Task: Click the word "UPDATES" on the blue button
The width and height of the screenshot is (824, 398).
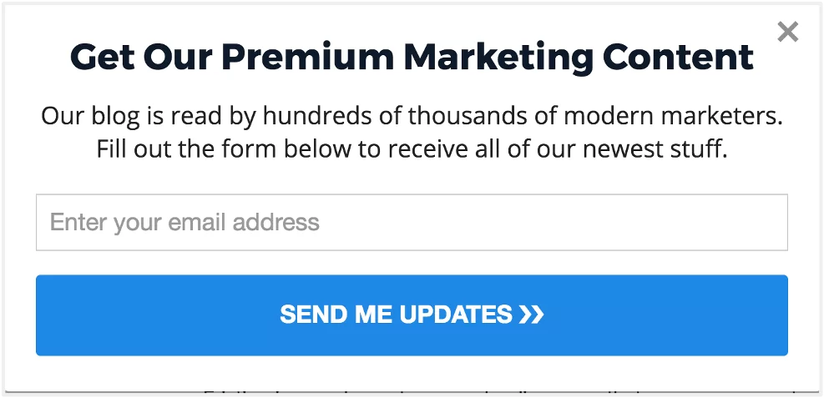Action: click(x=456, y=315)
